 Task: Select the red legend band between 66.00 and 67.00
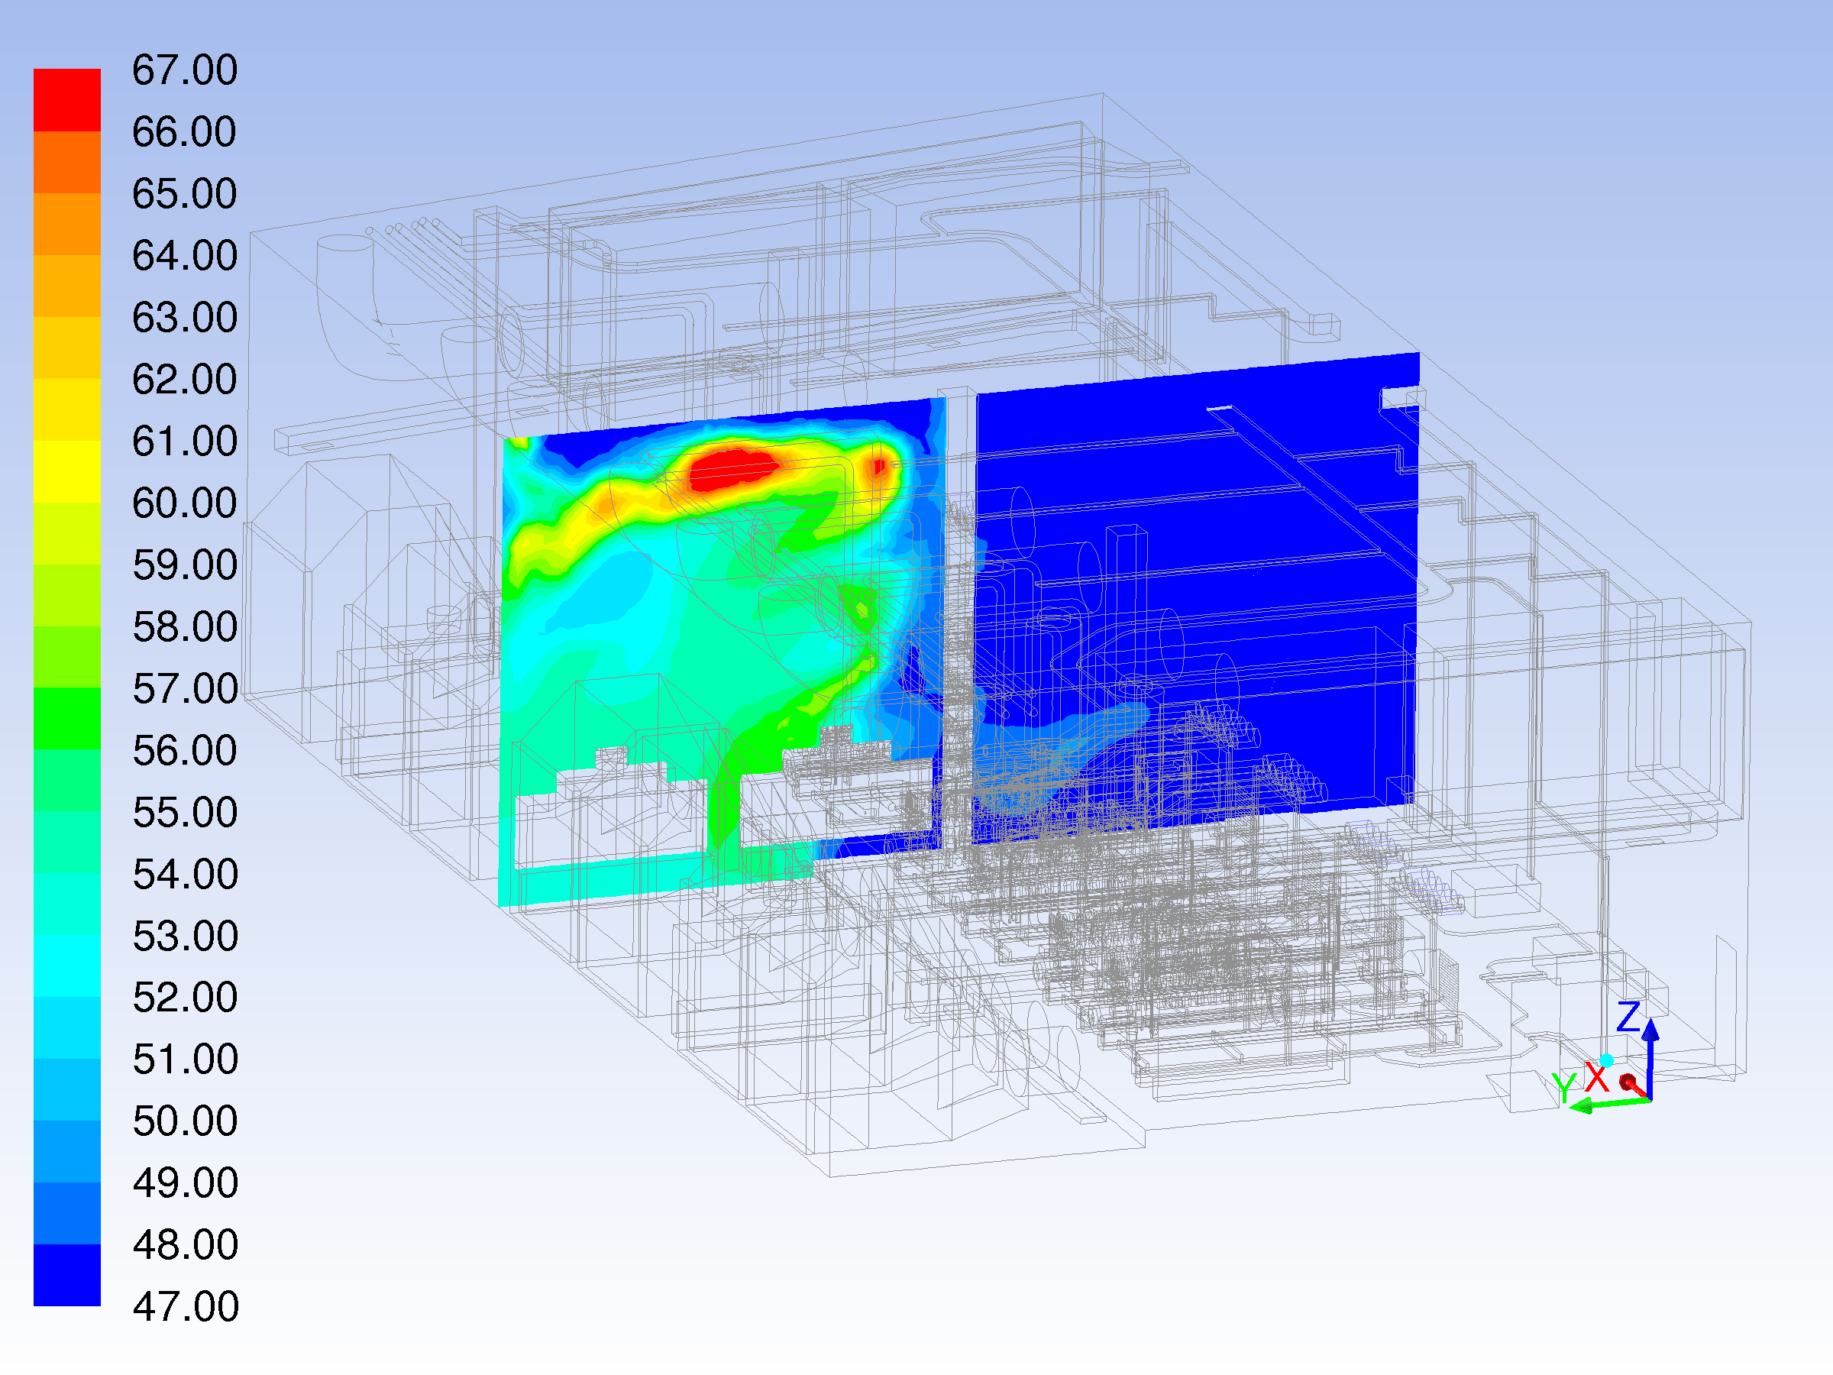tap(67, 100)
